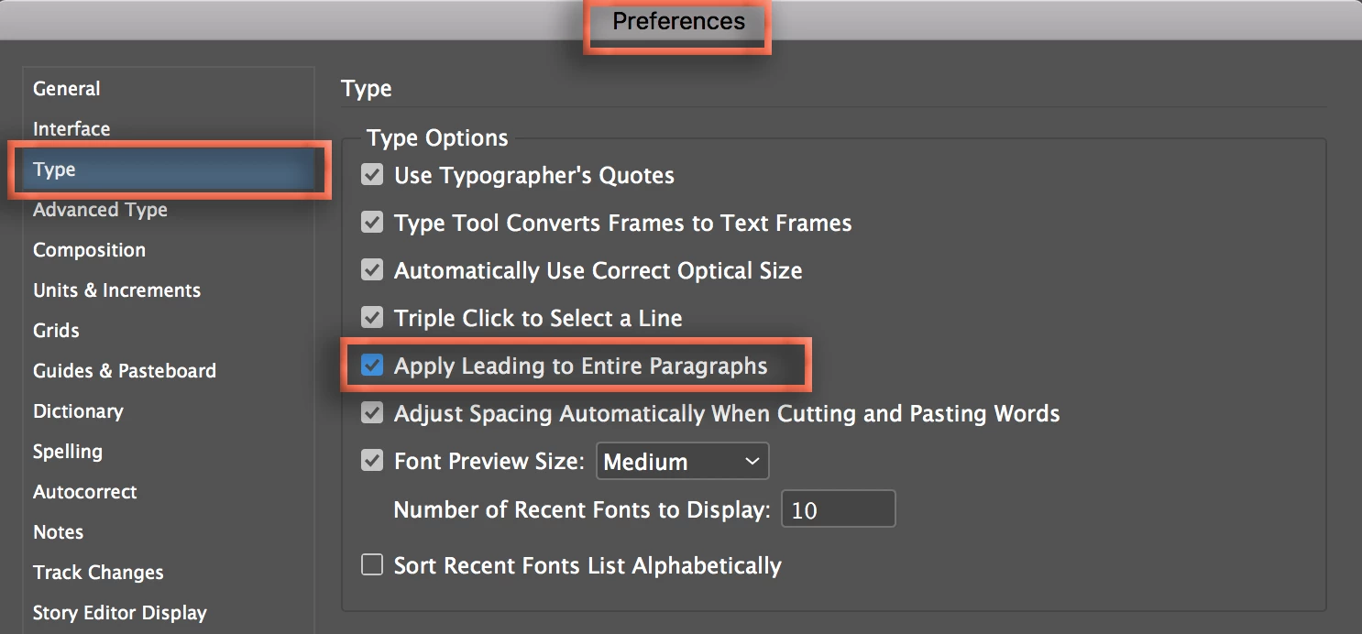Open Guides & Pasteboard preferences
Image resolution: width=1362 pixels, height=634 pixels.
(125, 371)
